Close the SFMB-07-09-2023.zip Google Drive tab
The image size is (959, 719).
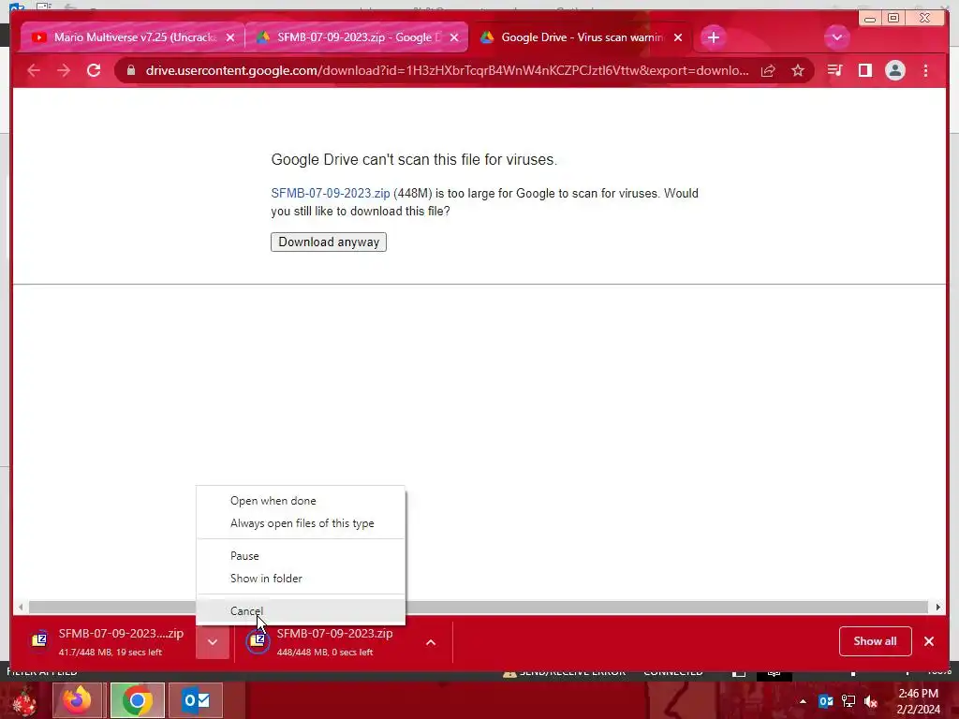click(454, 37)
